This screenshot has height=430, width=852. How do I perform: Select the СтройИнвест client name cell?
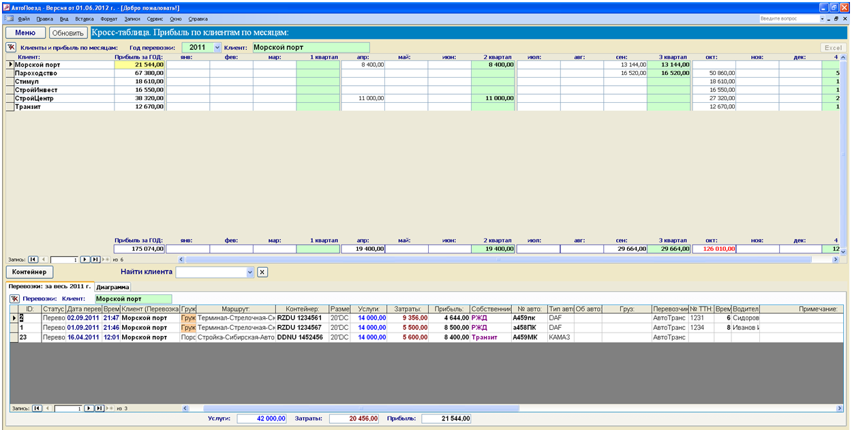pyautogui.click(x=64, y=90)
